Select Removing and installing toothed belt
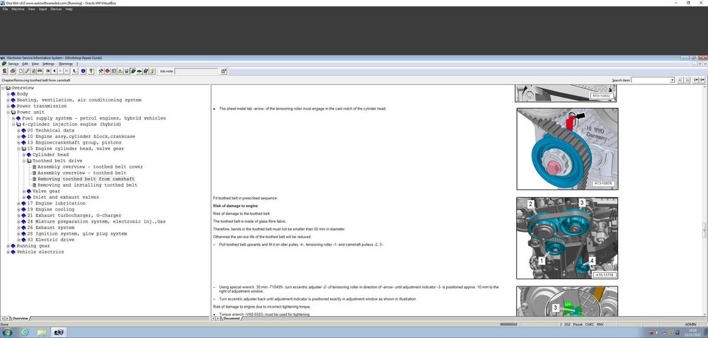 pyautogui.click(x=88, y=185)
